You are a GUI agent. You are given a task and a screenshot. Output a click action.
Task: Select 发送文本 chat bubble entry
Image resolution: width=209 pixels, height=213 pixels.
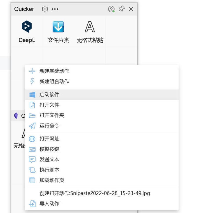(102, 159)
